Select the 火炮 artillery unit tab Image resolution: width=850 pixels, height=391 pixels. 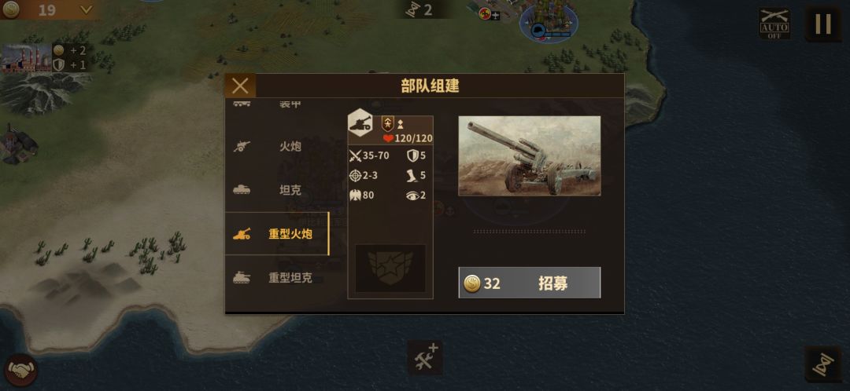(277, 146)
